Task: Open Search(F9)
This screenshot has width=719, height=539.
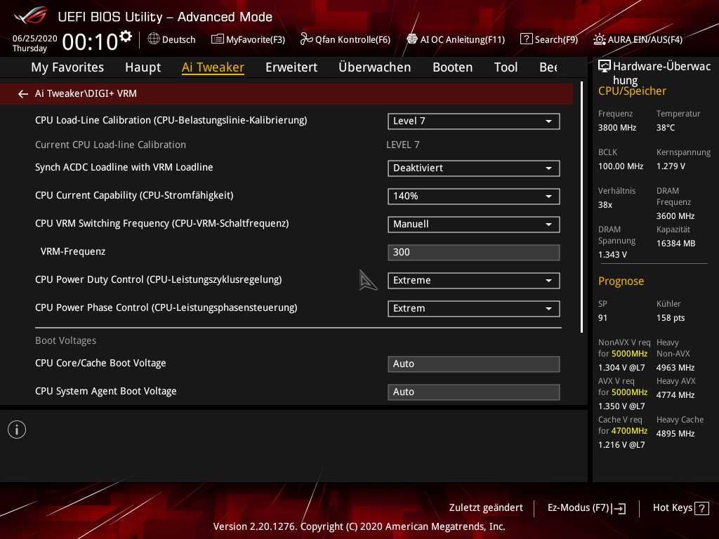Action: pyautogui.click(x=549, y=39)
